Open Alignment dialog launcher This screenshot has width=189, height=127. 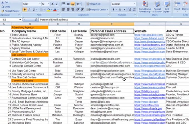point(108,15)
